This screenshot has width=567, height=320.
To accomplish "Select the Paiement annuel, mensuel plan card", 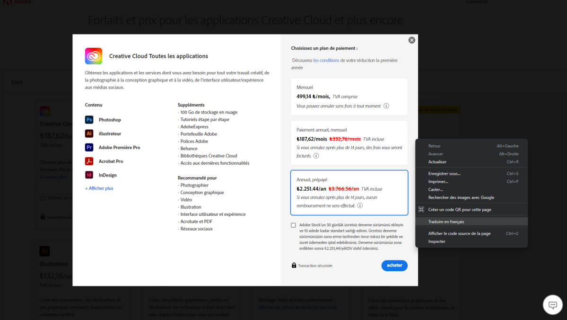I will coord(349,142).
